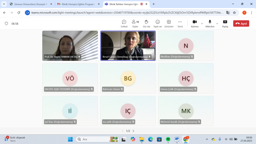Open Task View from taskbar
The width and height of the screenshot is (256, 144).
[124, 139]
